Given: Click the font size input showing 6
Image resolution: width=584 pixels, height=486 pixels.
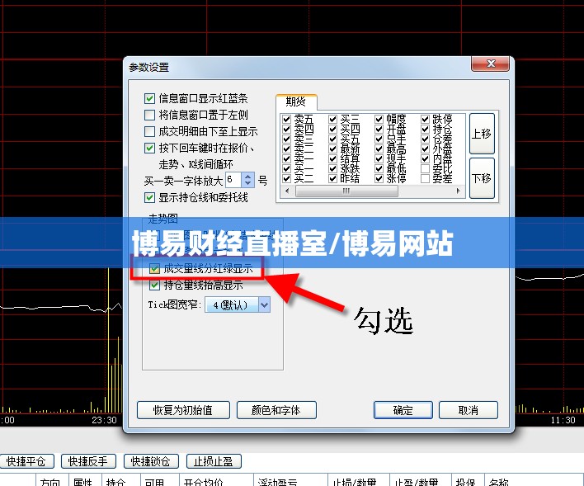Looking at the screenshot, I should coord(233,180).
